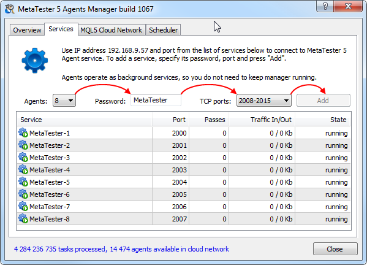Click the MetaTester app icon in title bar
Viewport: 367px width, 265px height.
10,9
